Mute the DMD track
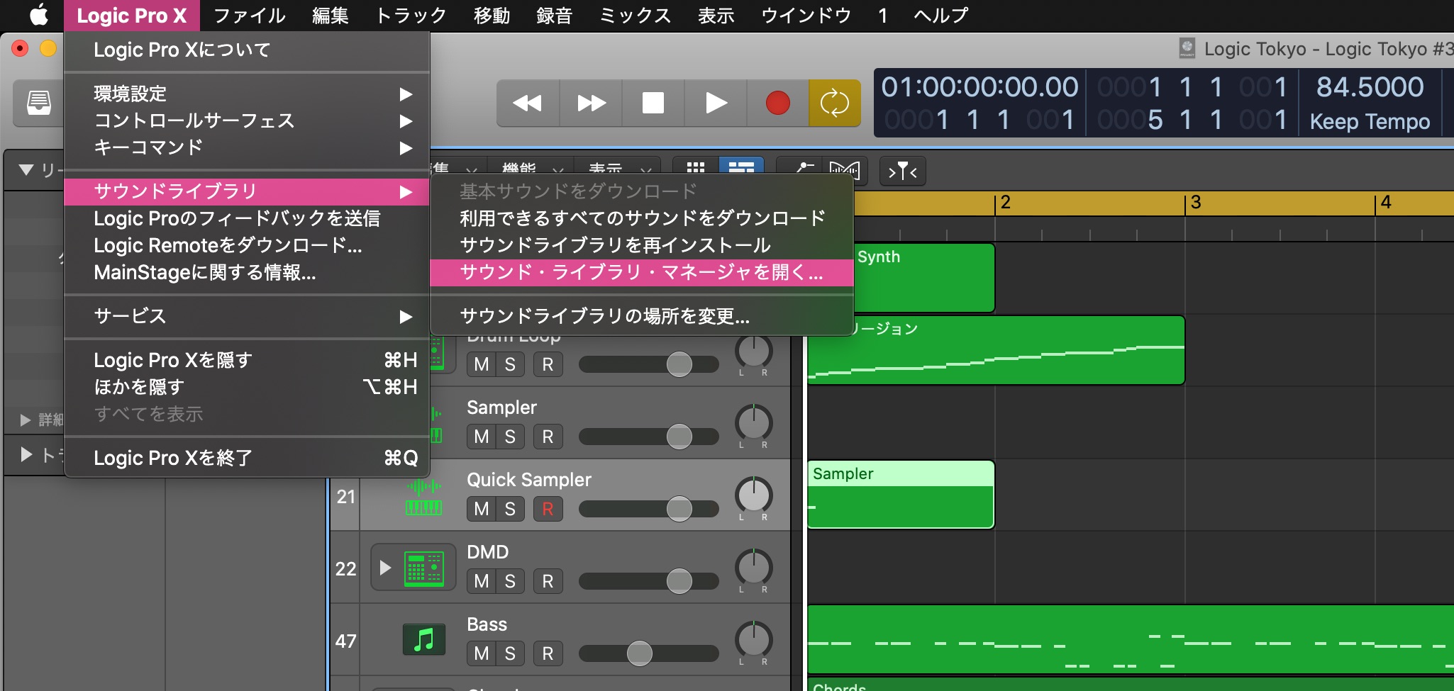 482,581
